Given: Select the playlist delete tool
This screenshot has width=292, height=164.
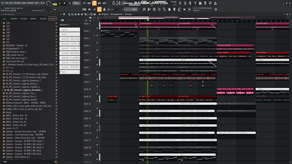Looking at the screenshot, I should [76, 14].
